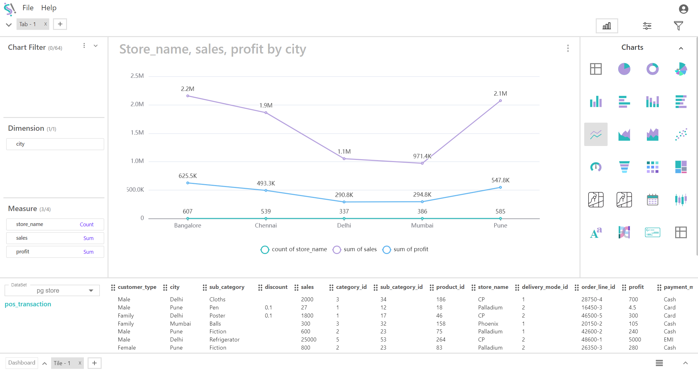Expand the Chart Filter section chevron
Viewport: 698px width, 372px height.
click(96, 46)
